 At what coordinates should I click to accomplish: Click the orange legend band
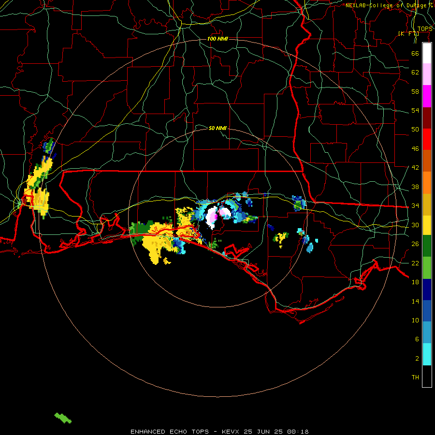[x=427, y=183]
